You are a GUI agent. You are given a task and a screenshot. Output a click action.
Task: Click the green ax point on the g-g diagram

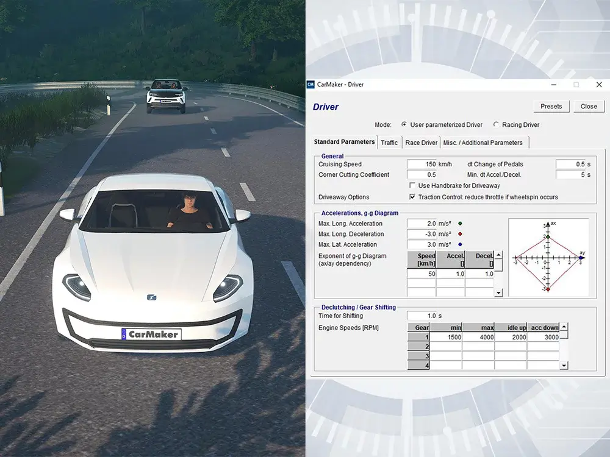click(548, 237)
